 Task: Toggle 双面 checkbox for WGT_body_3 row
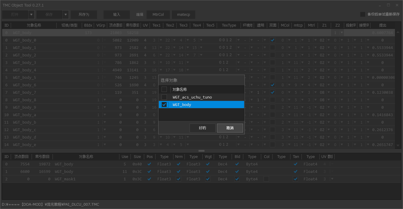[x=272, y=62]
